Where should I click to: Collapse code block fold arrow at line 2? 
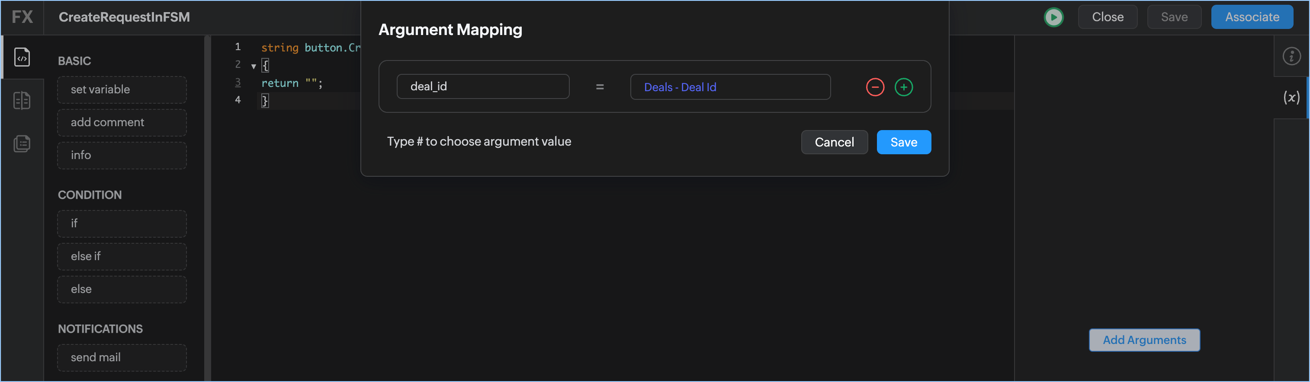click(254, 66)
